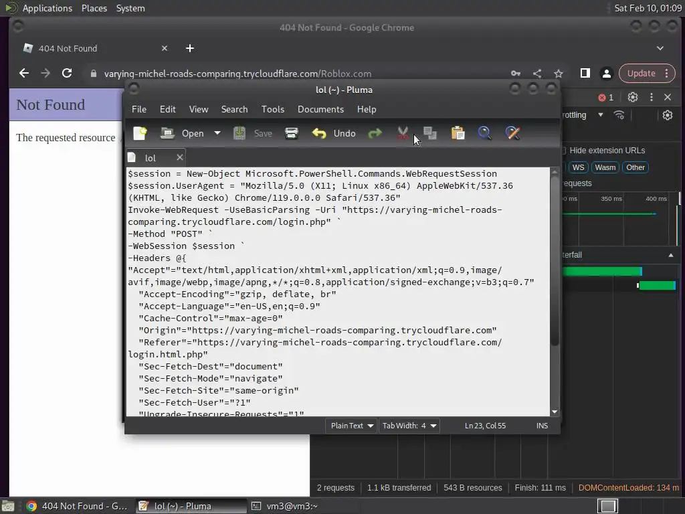Click the Chrome Update button
Screen dimensions: 685x514
tap(647, 74)
